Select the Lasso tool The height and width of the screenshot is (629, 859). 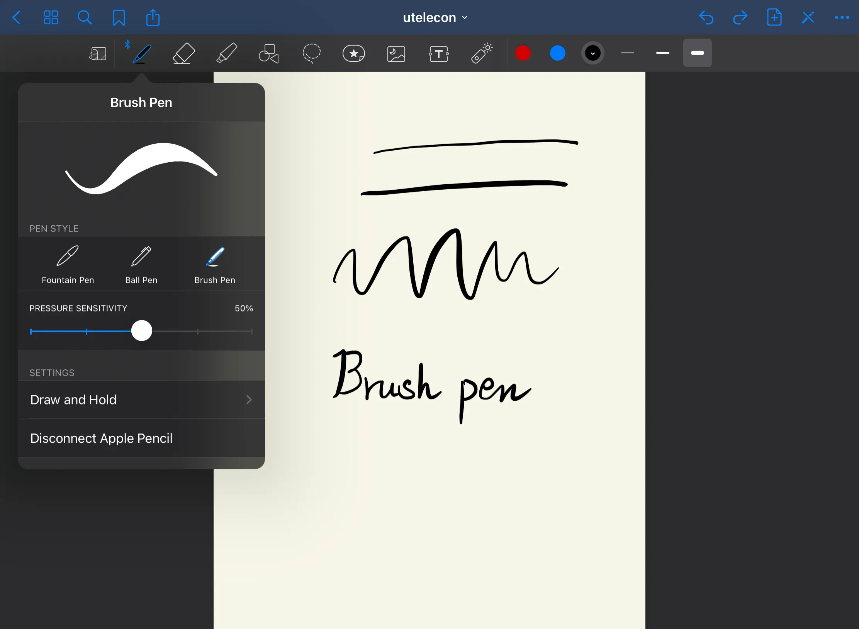[x=311, y=53]
